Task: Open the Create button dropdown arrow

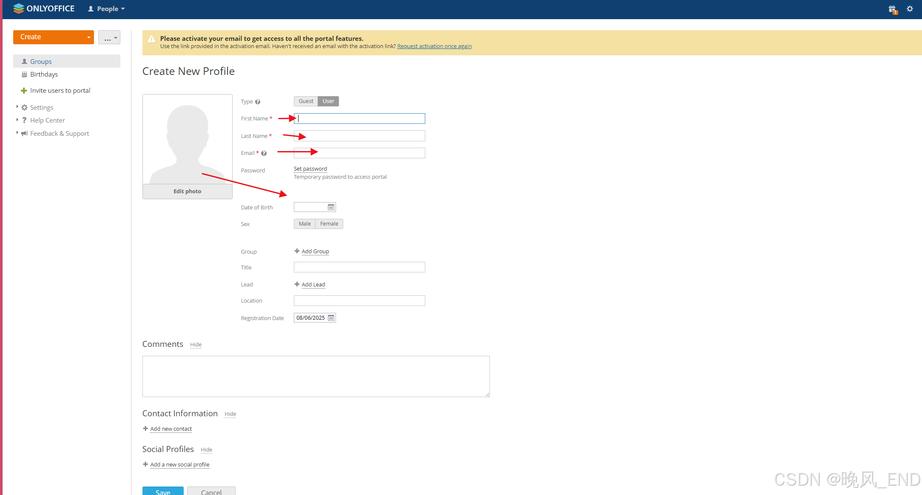Action: point(88,37)
